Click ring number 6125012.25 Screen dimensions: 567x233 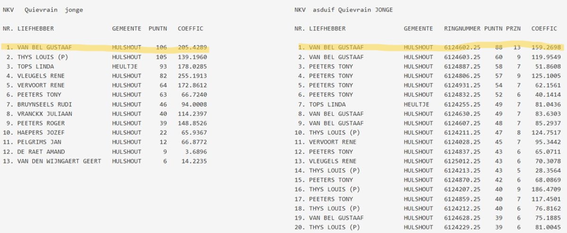462,161
